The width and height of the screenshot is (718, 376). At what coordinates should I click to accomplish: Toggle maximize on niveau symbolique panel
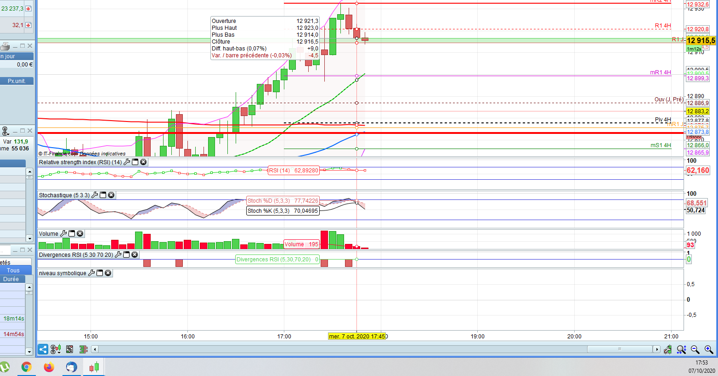coord(100,273)
